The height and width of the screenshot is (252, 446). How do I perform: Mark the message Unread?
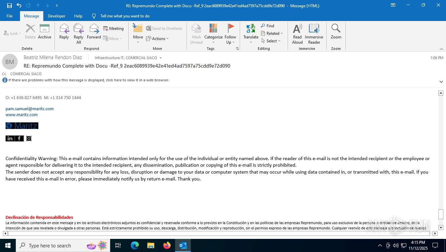tap(196, 34)
